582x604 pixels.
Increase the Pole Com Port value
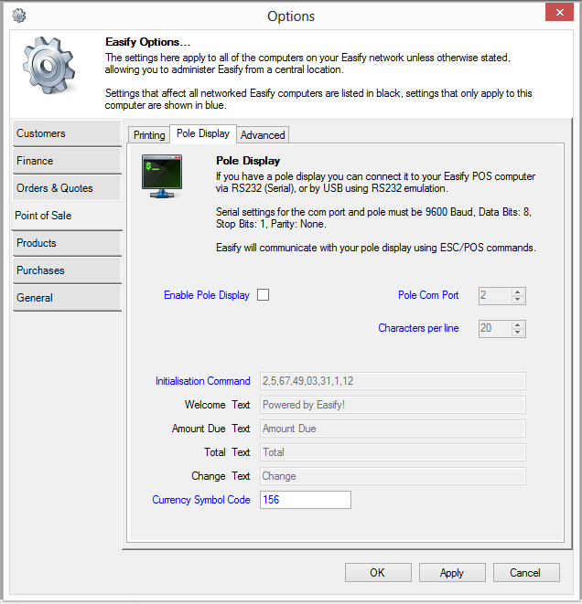click(518, 291)
